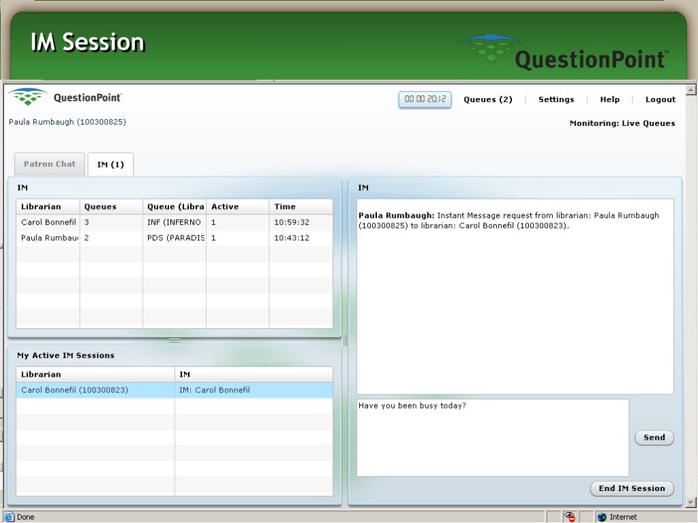This screenshot has width=698, height=523.
Task: Click the INF (INFERNO queue cell
Action: click(x=174, y=222)
